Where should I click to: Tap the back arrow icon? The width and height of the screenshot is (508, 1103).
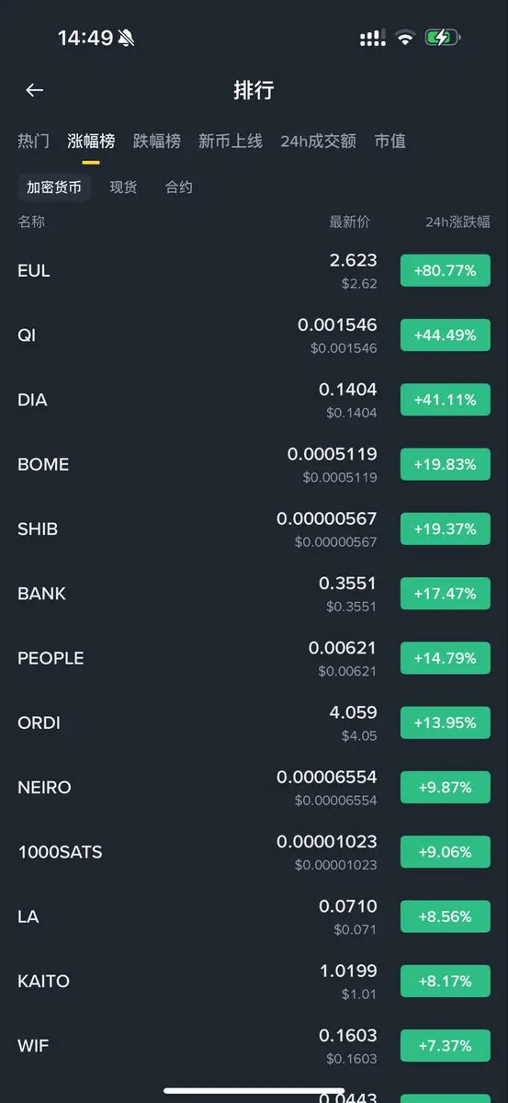coord(34,90)
